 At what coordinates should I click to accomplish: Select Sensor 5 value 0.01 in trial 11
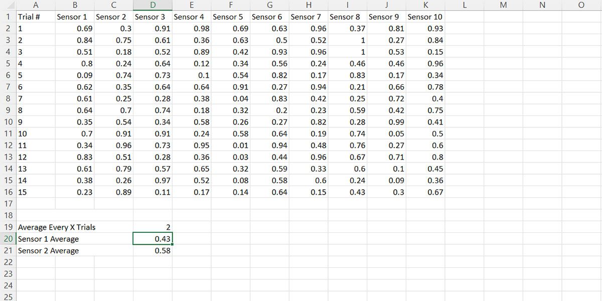231,145
